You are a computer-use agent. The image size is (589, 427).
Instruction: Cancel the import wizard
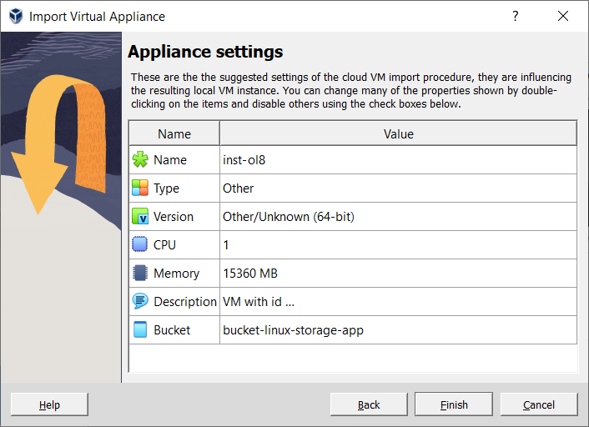(x=539, y=404)
